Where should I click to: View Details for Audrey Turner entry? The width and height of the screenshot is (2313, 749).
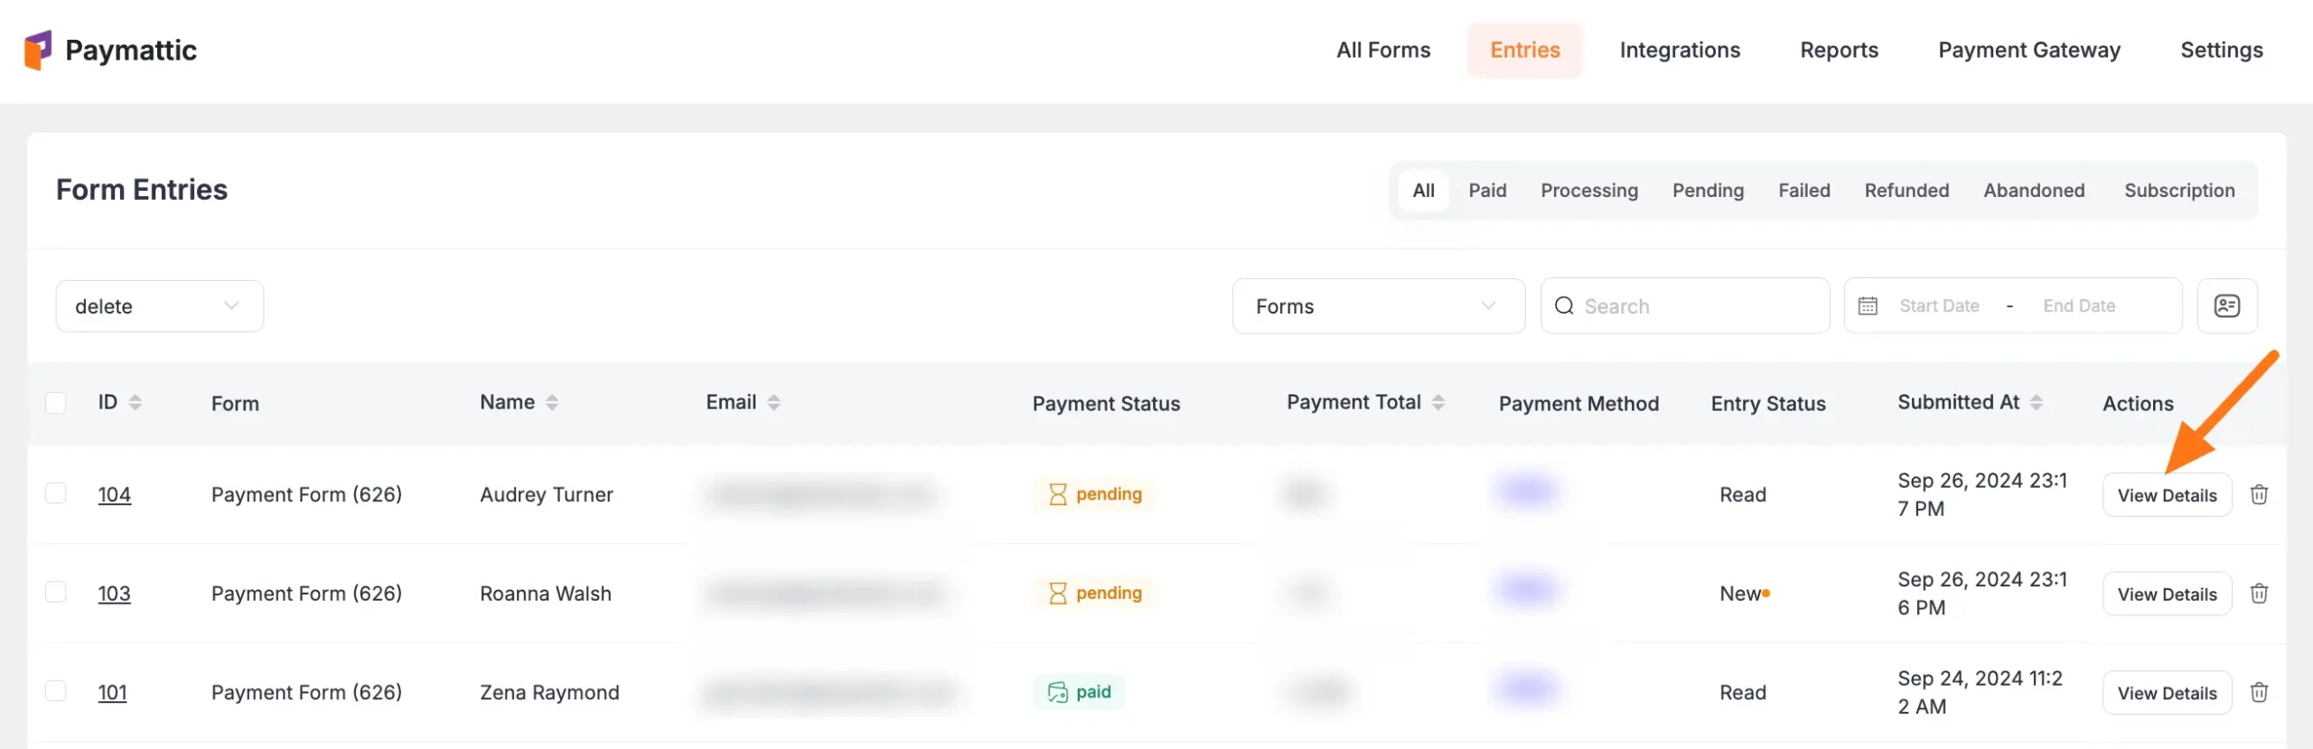click(x=2167, y=495)
